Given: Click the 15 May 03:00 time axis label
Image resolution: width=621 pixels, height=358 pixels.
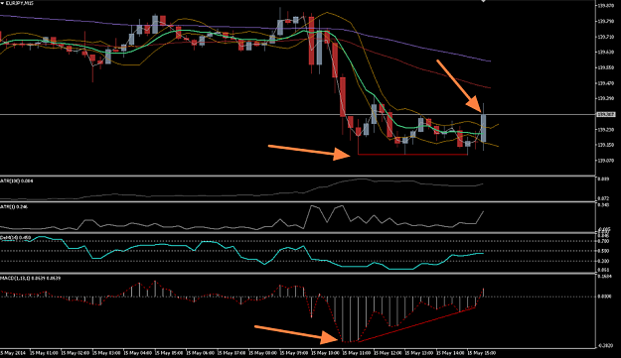Looking at the screenshot, I should click(x=106, y=353).
